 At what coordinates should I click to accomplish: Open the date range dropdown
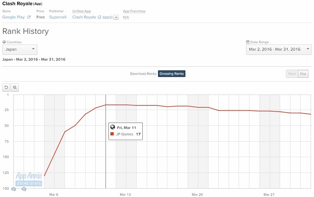(279, 49)
